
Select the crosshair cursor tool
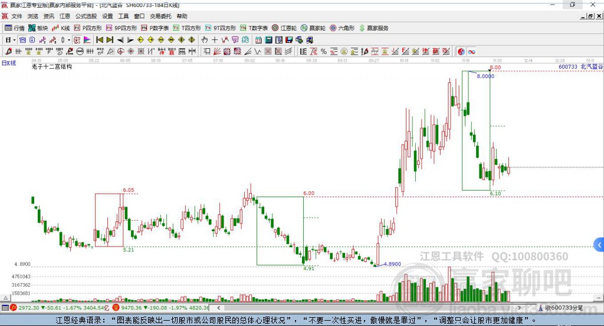pos(215,40)
